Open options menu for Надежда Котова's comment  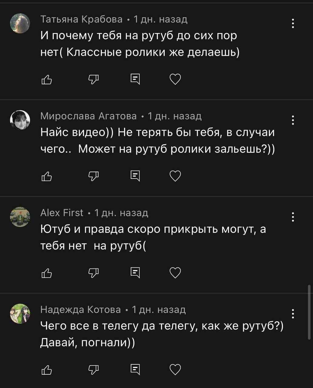click(x=293, y=313)
